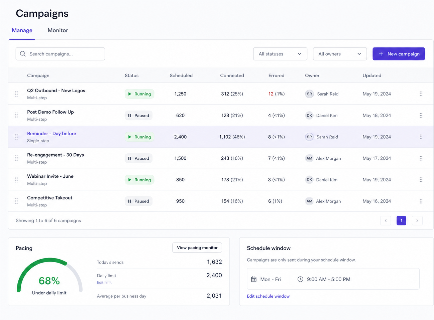Sort by the Updated column header
Viewport: 434px width, 320px height.
click(x=372, y=75)
